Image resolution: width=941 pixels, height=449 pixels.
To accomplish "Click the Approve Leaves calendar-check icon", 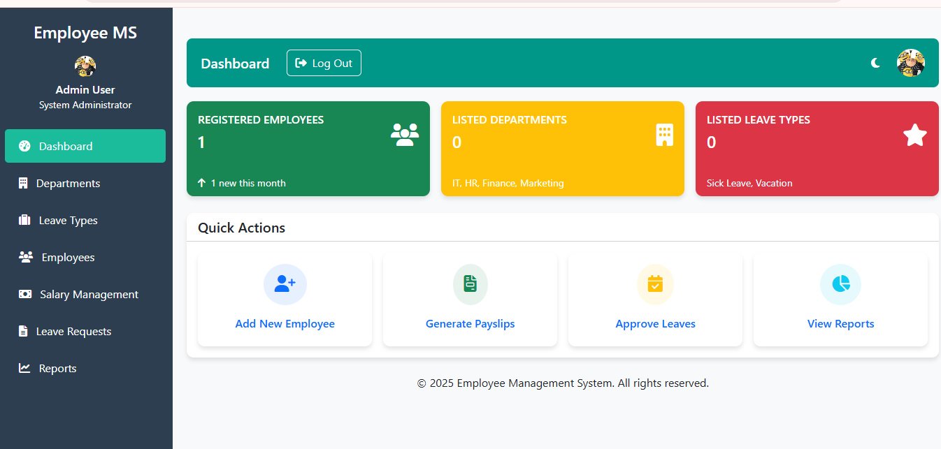I will click(655, 284).
